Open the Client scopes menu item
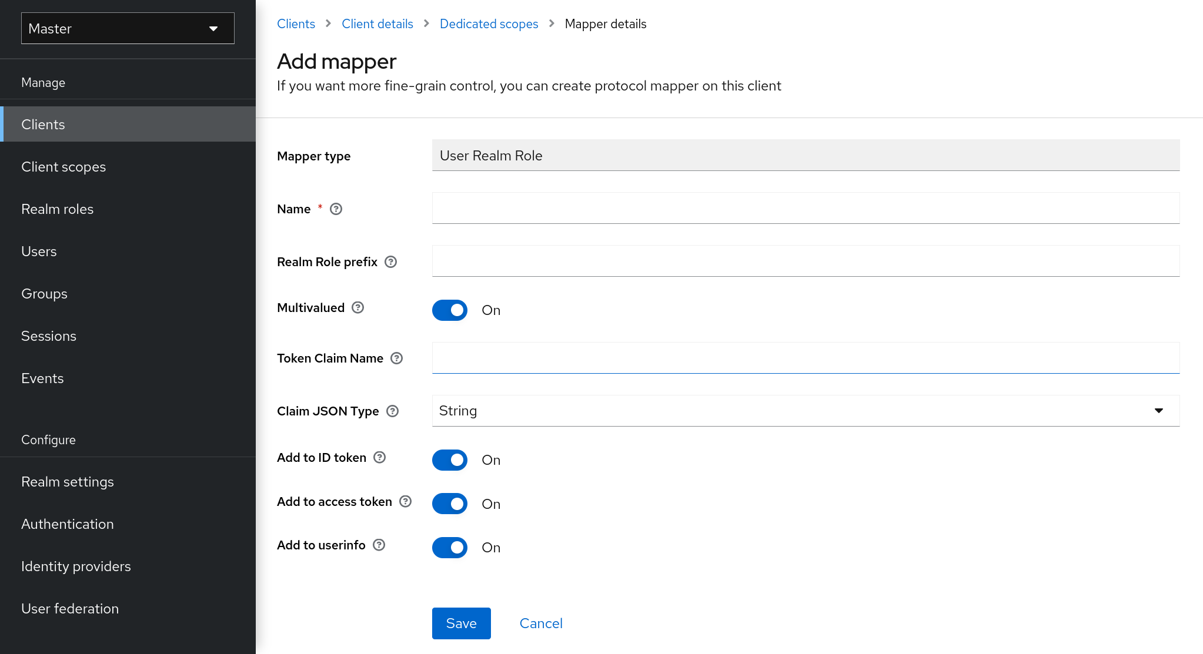The height and width of the screenshot is (654, 1203). [x=65, y=167]
